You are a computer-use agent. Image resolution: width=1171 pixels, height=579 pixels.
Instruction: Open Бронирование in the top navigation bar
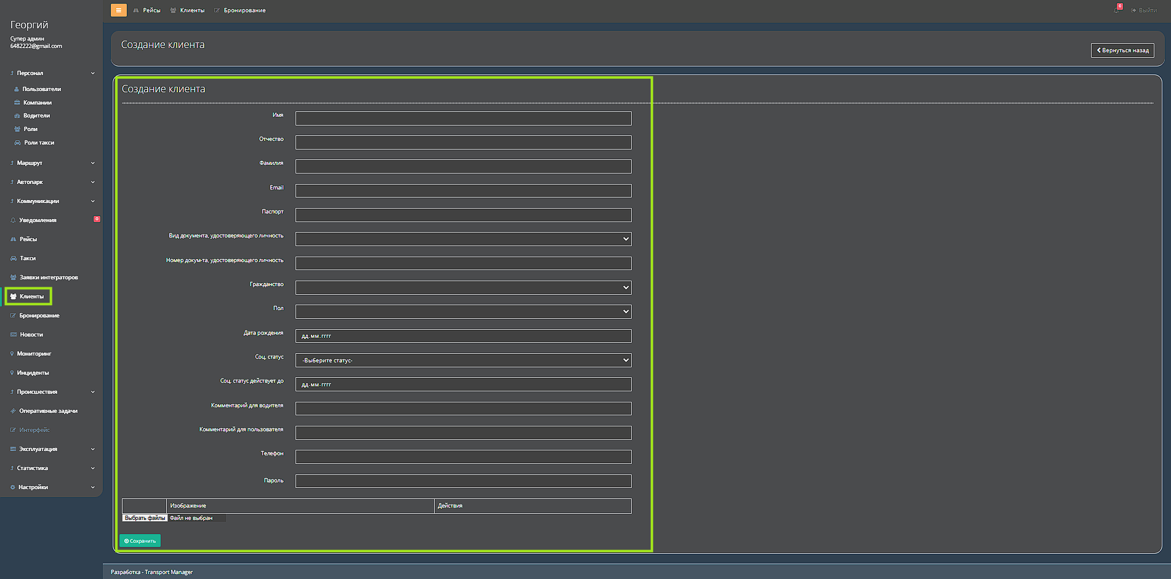pyautogui.click(x=244, y=10)
